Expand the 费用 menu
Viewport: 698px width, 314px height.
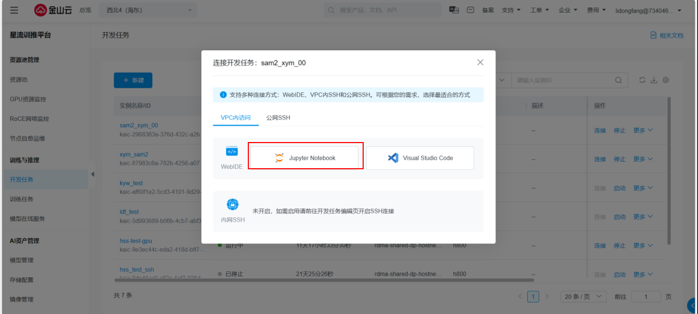[x=597, y=10]
